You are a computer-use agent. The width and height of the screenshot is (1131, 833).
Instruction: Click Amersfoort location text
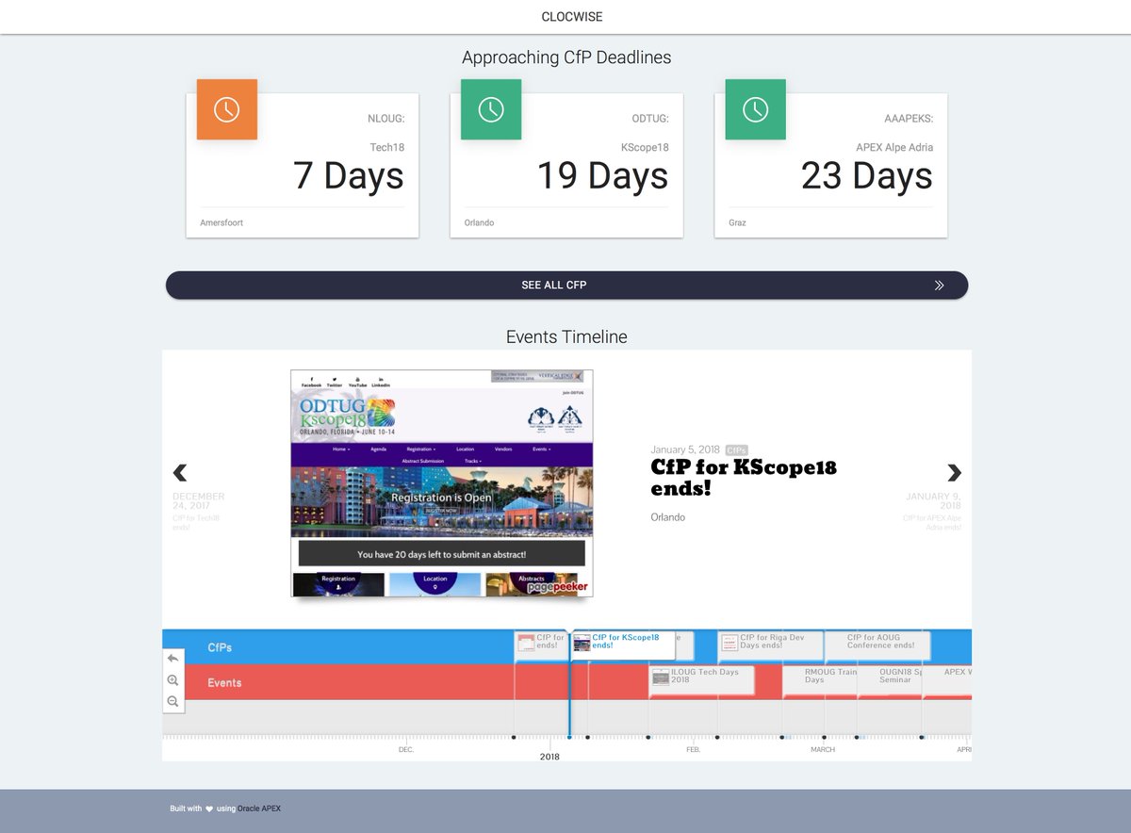(221, 223)
